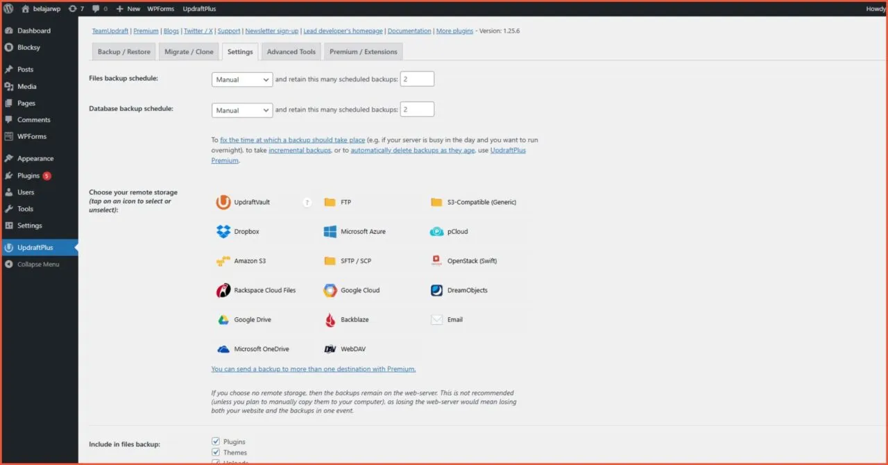Choose pCloud as remote storage

tap(436, 231)
